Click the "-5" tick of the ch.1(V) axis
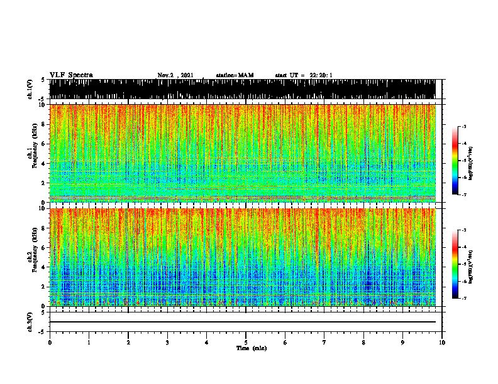 click(42, 99)
